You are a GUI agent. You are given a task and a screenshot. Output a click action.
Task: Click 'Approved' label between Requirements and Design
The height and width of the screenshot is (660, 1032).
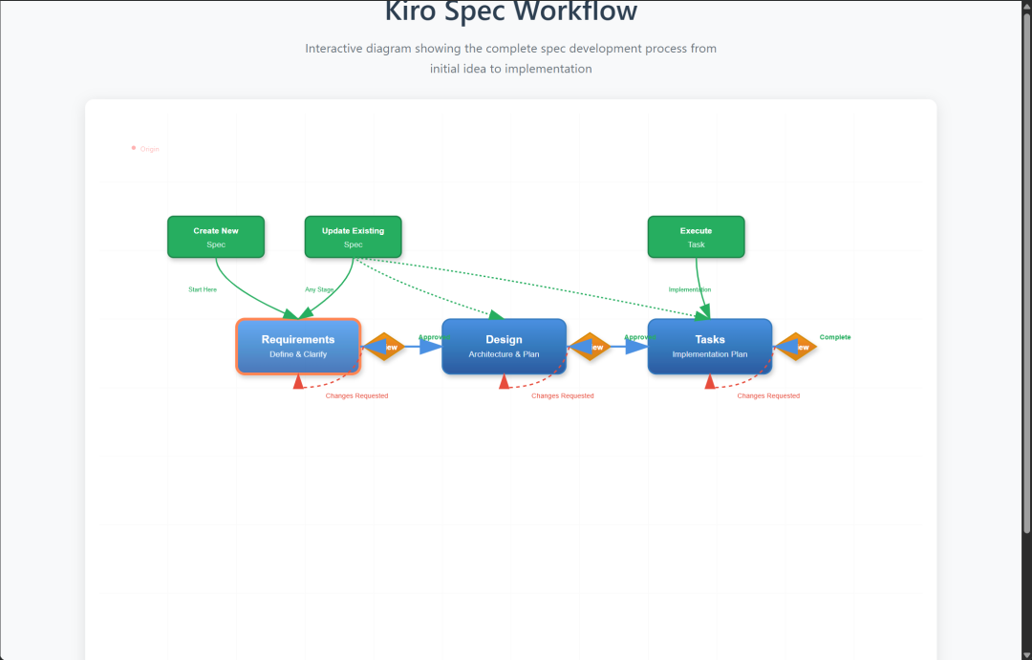(x=434, y=337)
